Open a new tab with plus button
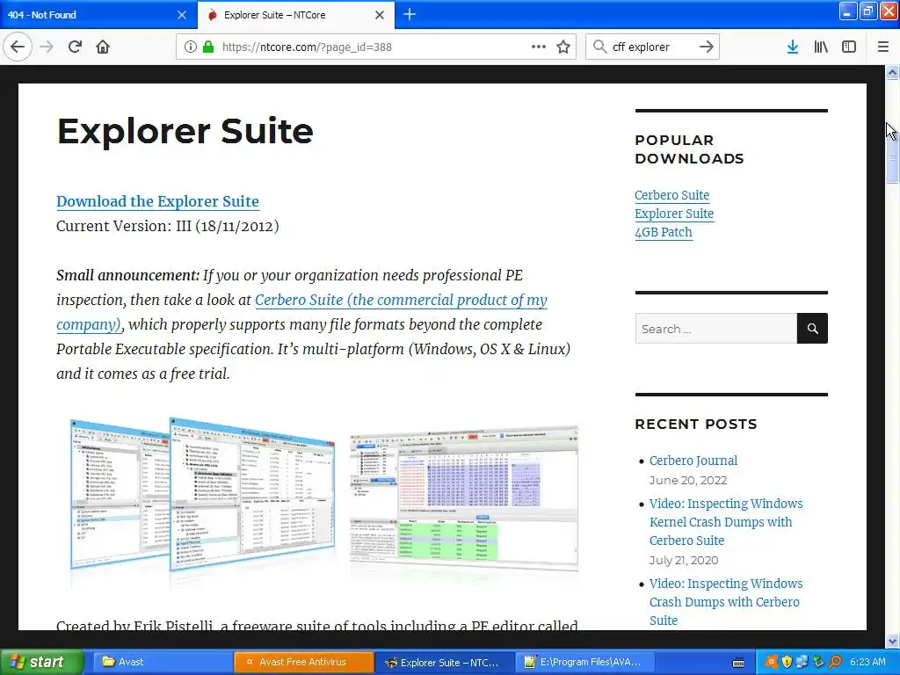This screenshot has width=900, height=675. click(410, 14)
